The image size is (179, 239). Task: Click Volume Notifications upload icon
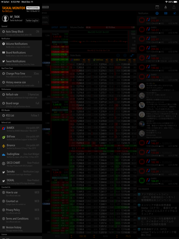(3, 44)
